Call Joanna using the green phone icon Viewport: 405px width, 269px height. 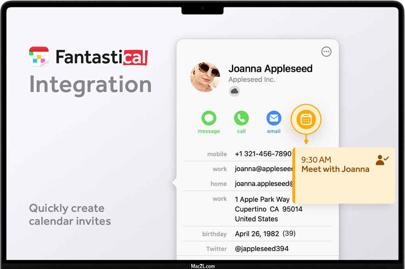241,118
